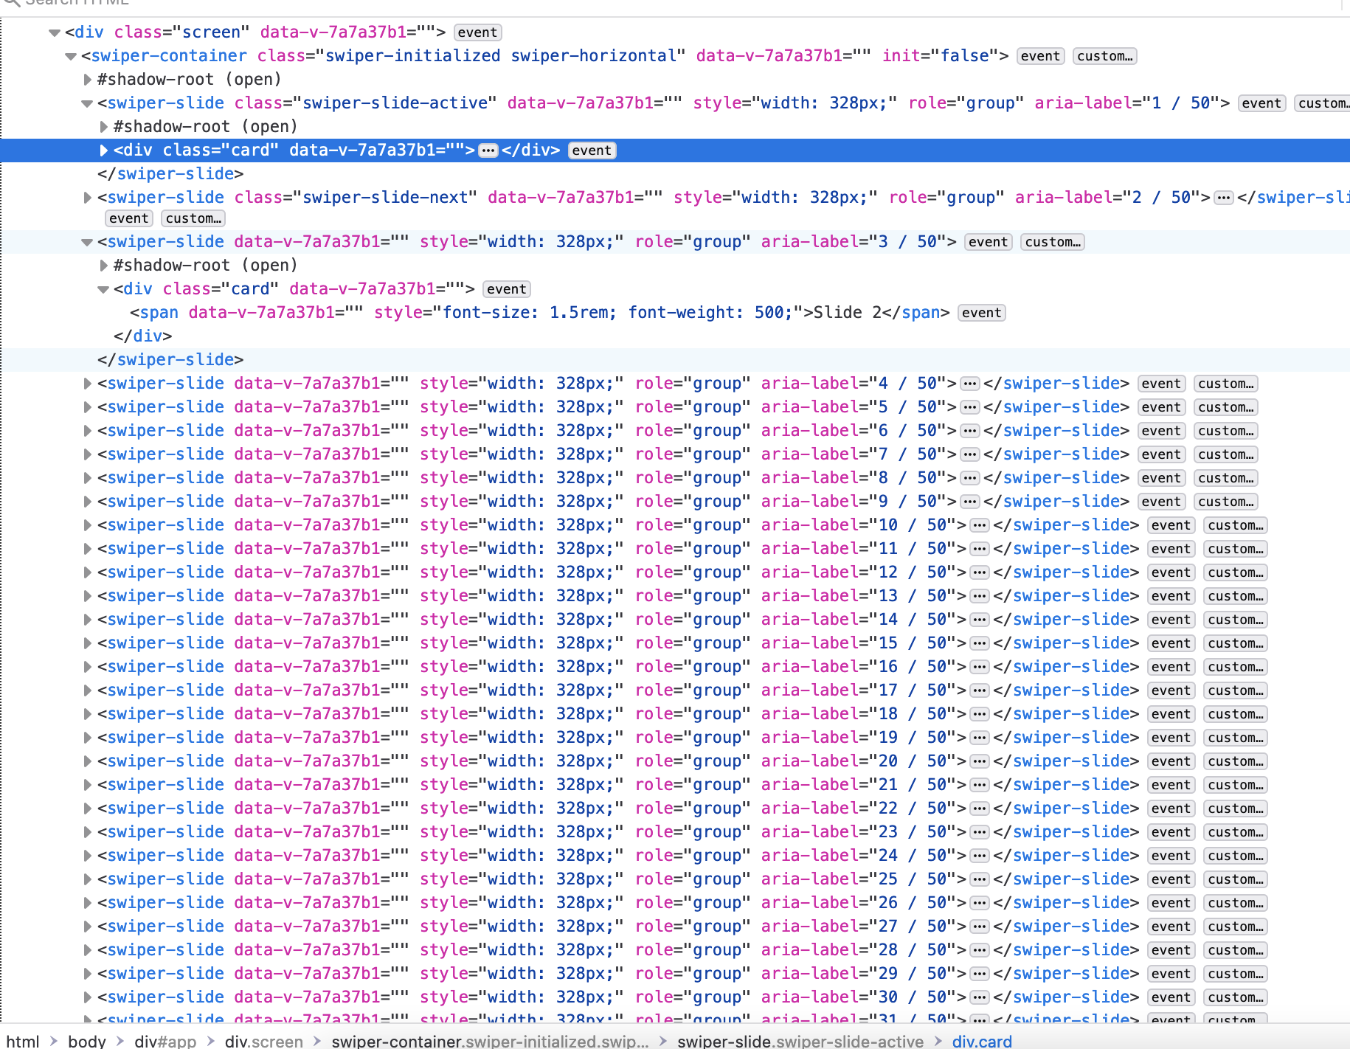Click the event badge on div.screen
The image size is (1350, 1049).
coord(477,32)
